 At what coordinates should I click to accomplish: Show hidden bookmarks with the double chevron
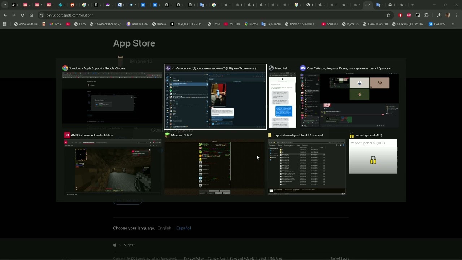click(453, 24)
